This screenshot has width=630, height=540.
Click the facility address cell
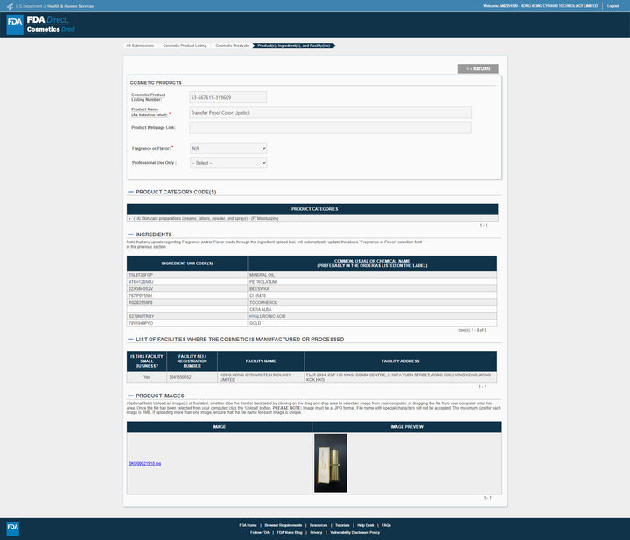401,377
